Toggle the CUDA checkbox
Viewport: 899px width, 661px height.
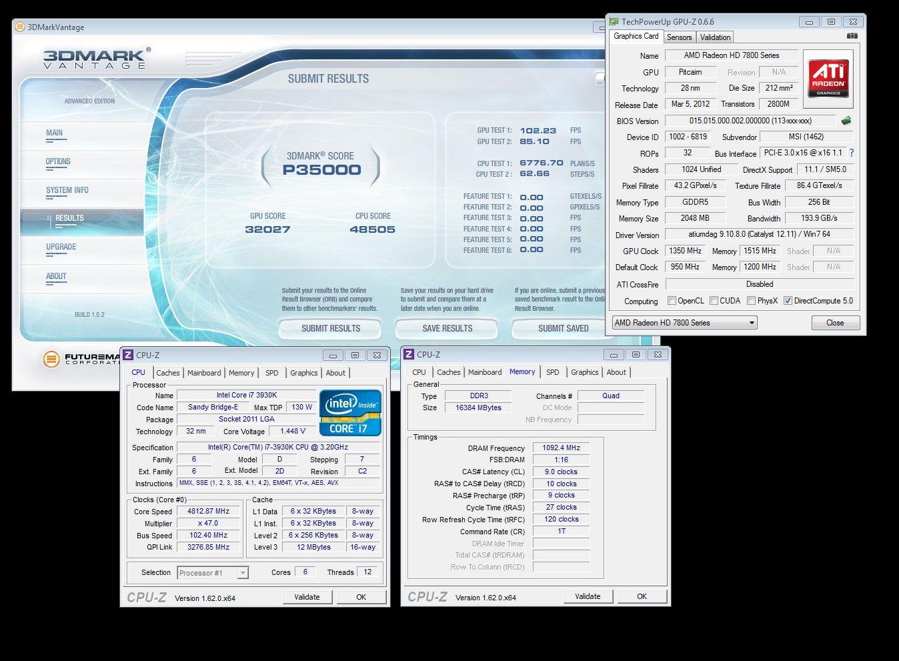point(714,301)
